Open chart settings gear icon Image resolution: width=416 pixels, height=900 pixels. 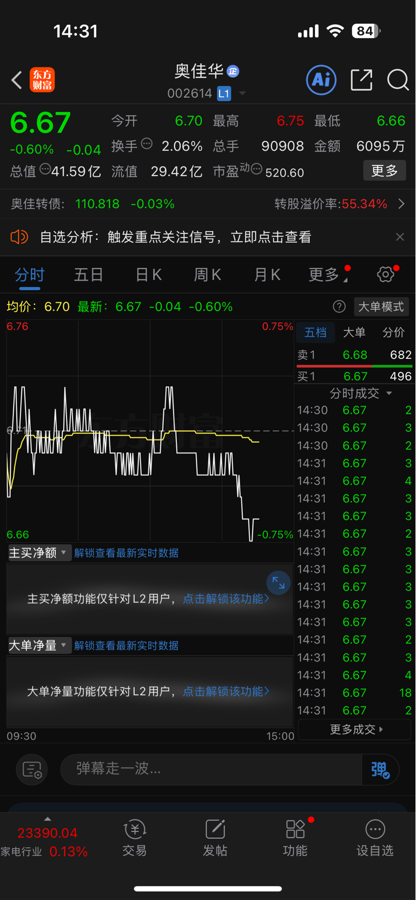386,275
